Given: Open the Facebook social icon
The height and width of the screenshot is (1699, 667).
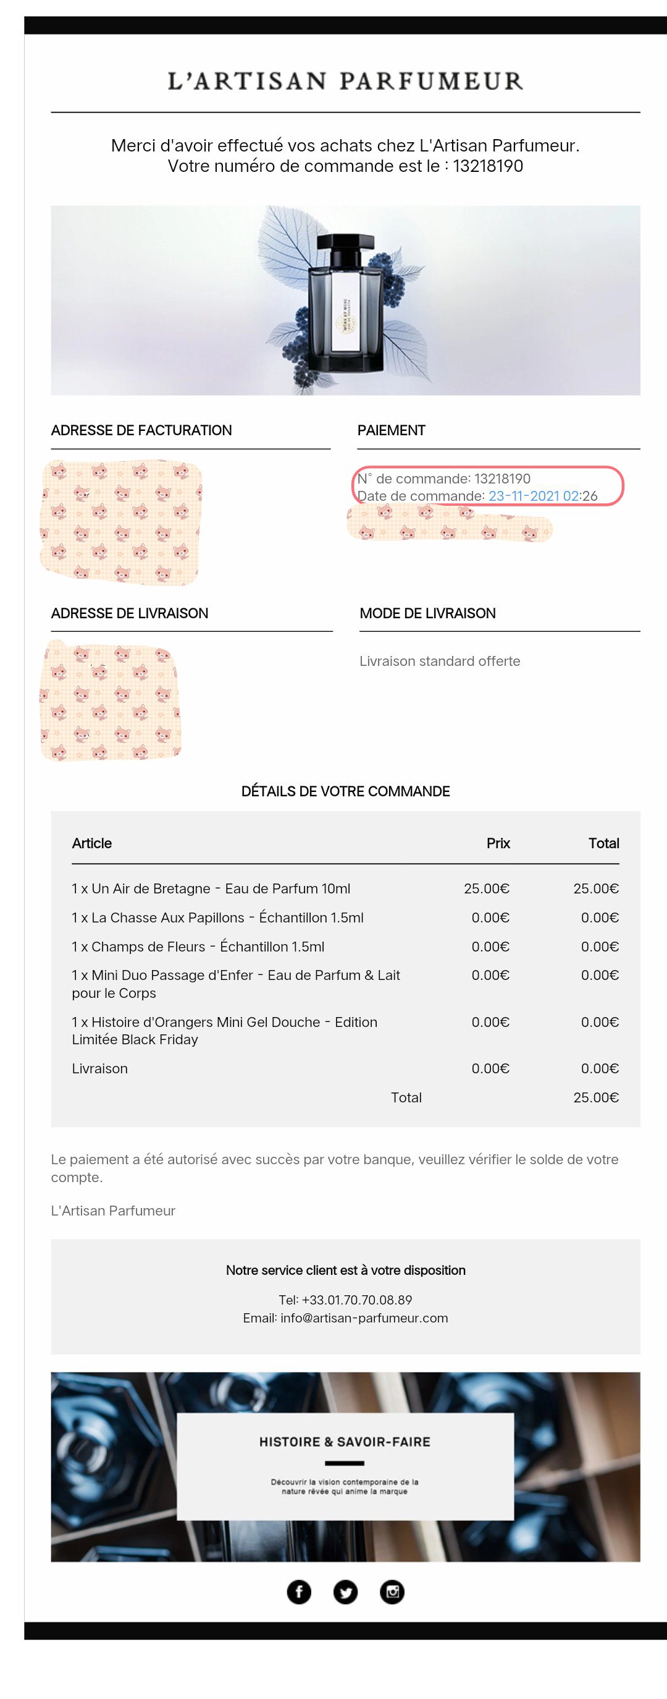Looking at the screenshot, I should coord(298,1592).
